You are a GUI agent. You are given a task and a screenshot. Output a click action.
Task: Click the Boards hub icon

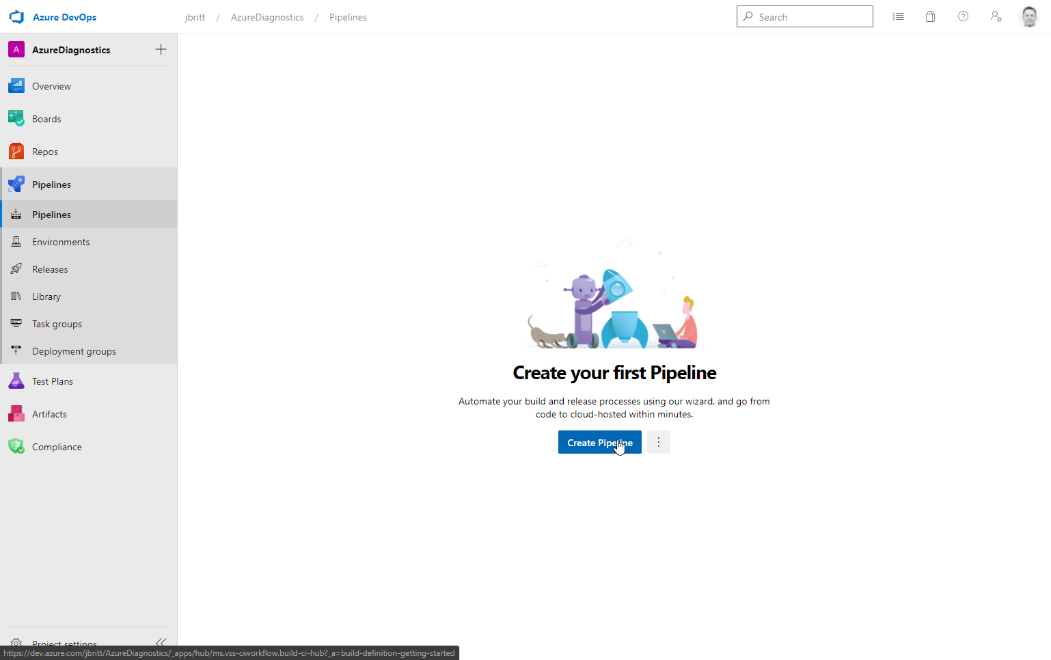pyautogui.click(x=16, y=118)
